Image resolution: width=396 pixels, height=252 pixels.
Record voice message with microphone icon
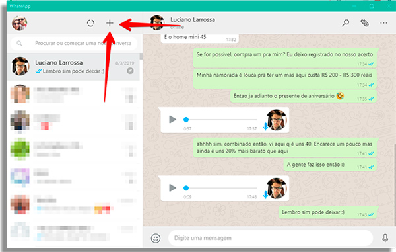pos(385,238)
